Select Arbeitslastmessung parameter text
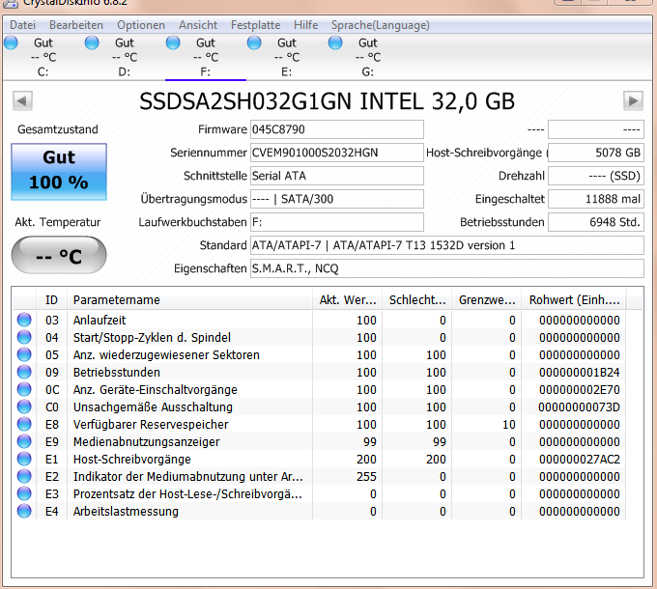657x589 pixels. tap(126, 512)
